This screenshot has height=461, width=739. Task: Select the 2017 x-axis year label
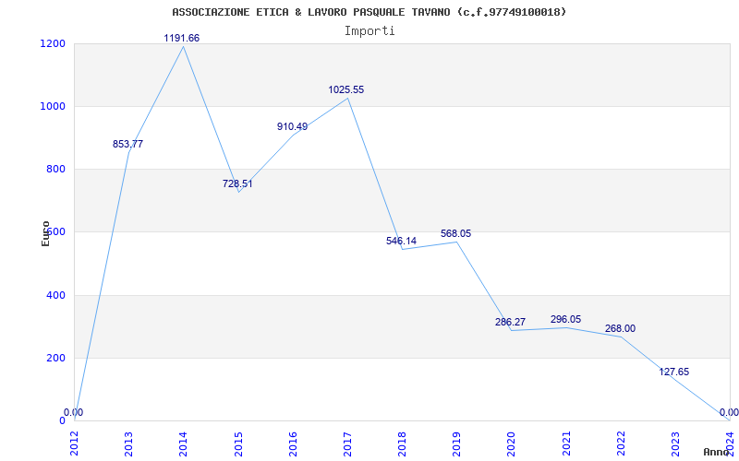pyautogui.click(x=347, y=443)
